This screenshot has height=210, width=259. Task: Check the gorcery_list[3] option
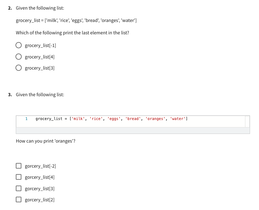[x=19, y=188]
